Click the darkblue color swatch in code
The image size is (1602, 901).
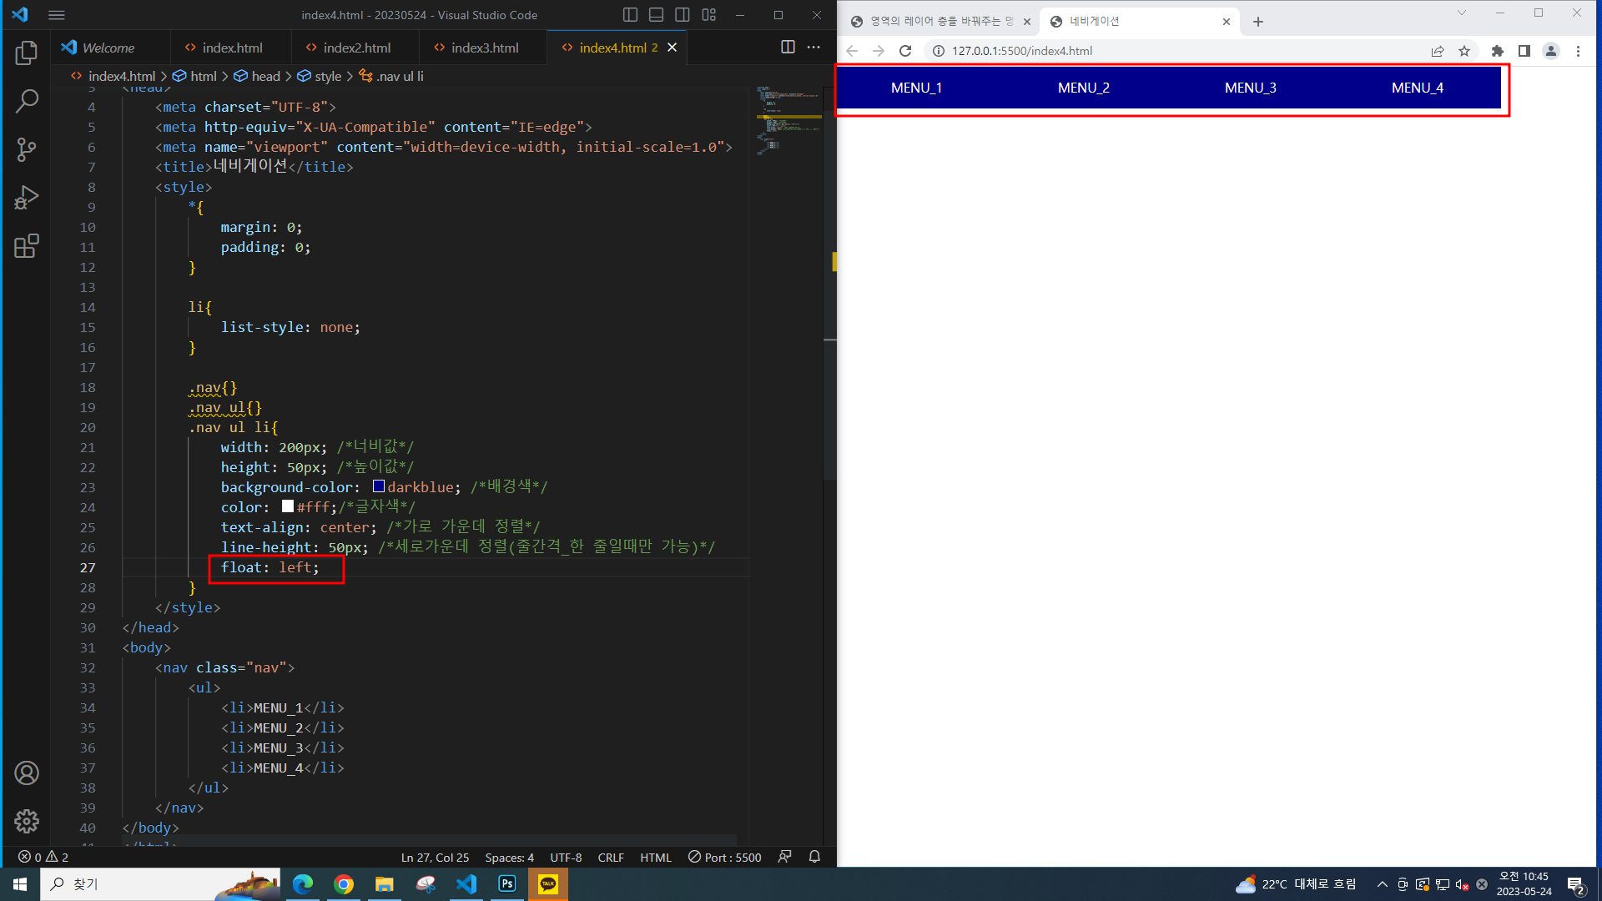379,486
